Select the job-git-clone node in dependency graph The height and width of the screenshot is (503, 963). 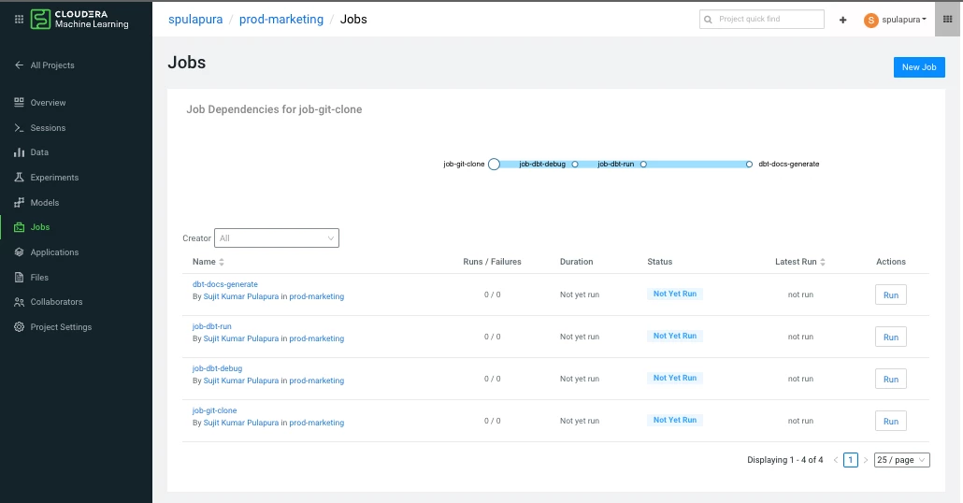point(494,164)
